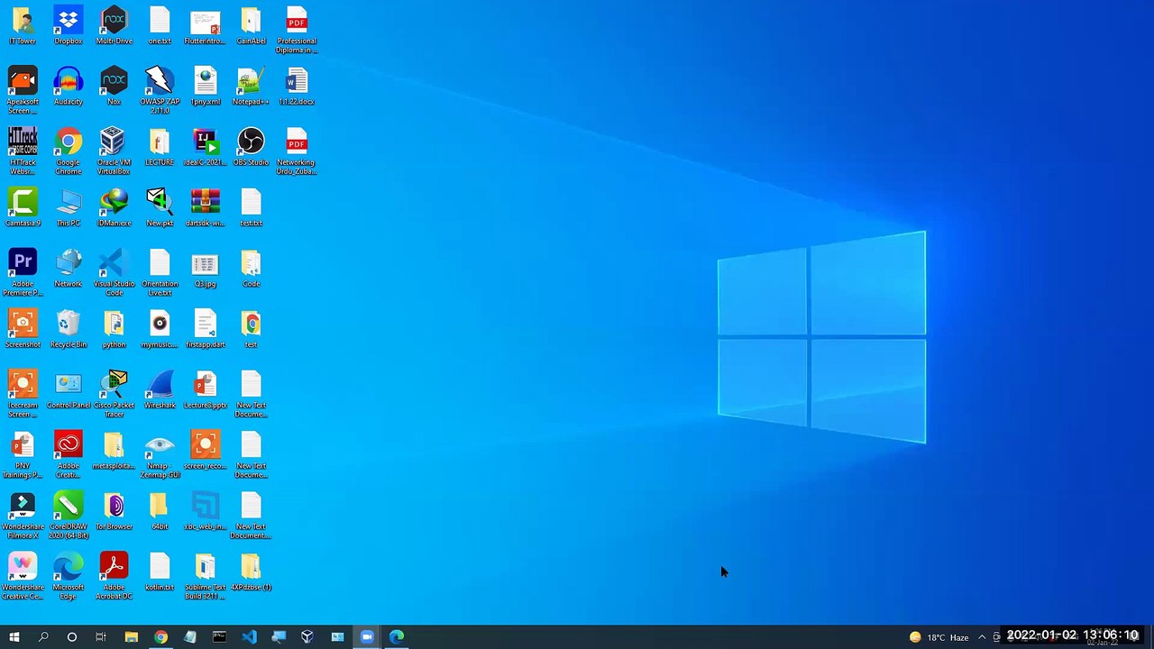
Task: Select the PNY Trainings PowerPoint file
Action: 23,454
